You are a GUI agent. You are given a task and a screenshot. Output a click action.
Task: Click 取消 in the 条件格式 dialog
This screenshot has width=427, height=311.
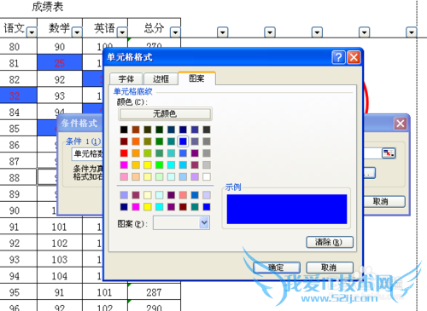(x=383, y=202)
